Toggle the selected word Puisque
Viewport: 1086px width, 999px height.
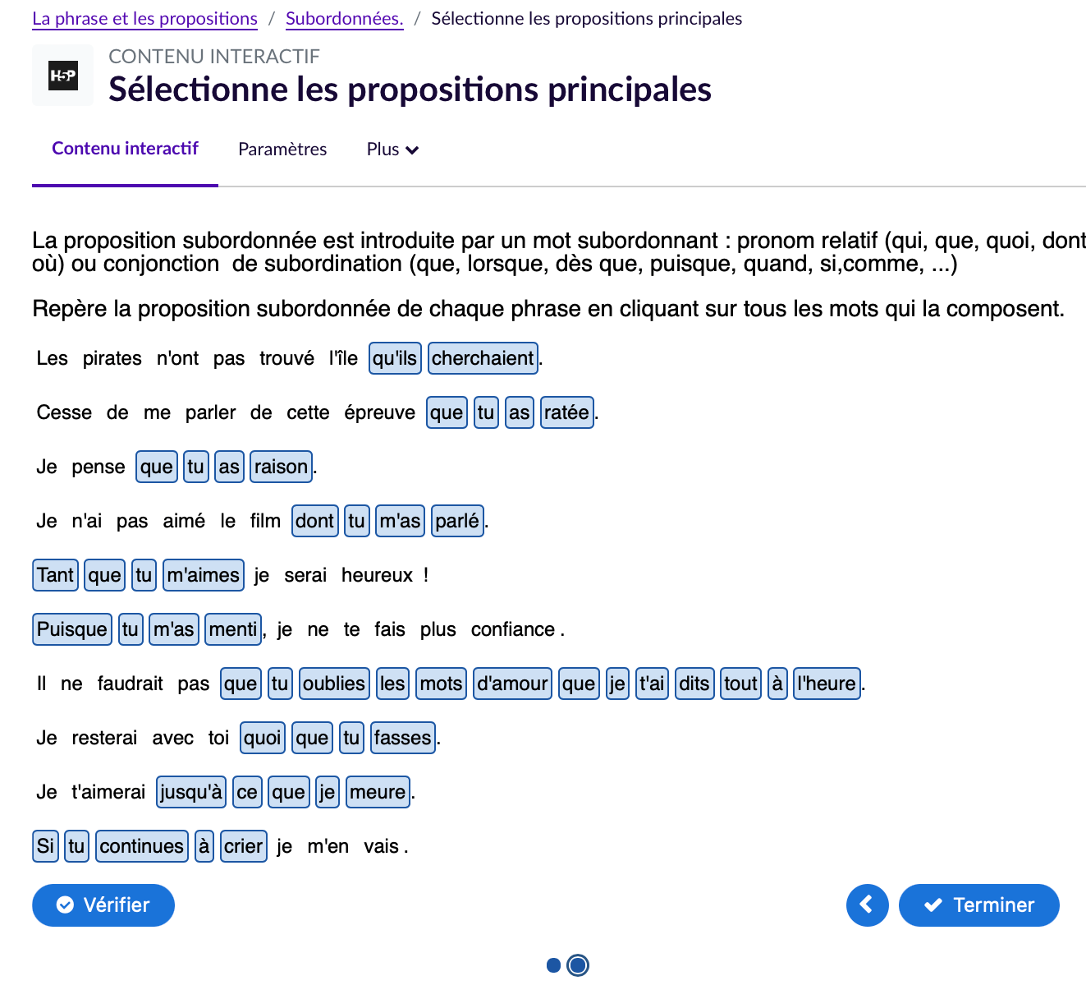click(x=72, y=629)
